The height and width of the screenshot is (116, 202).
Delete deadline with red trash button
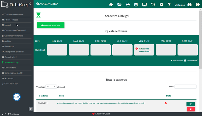point(191,109)
